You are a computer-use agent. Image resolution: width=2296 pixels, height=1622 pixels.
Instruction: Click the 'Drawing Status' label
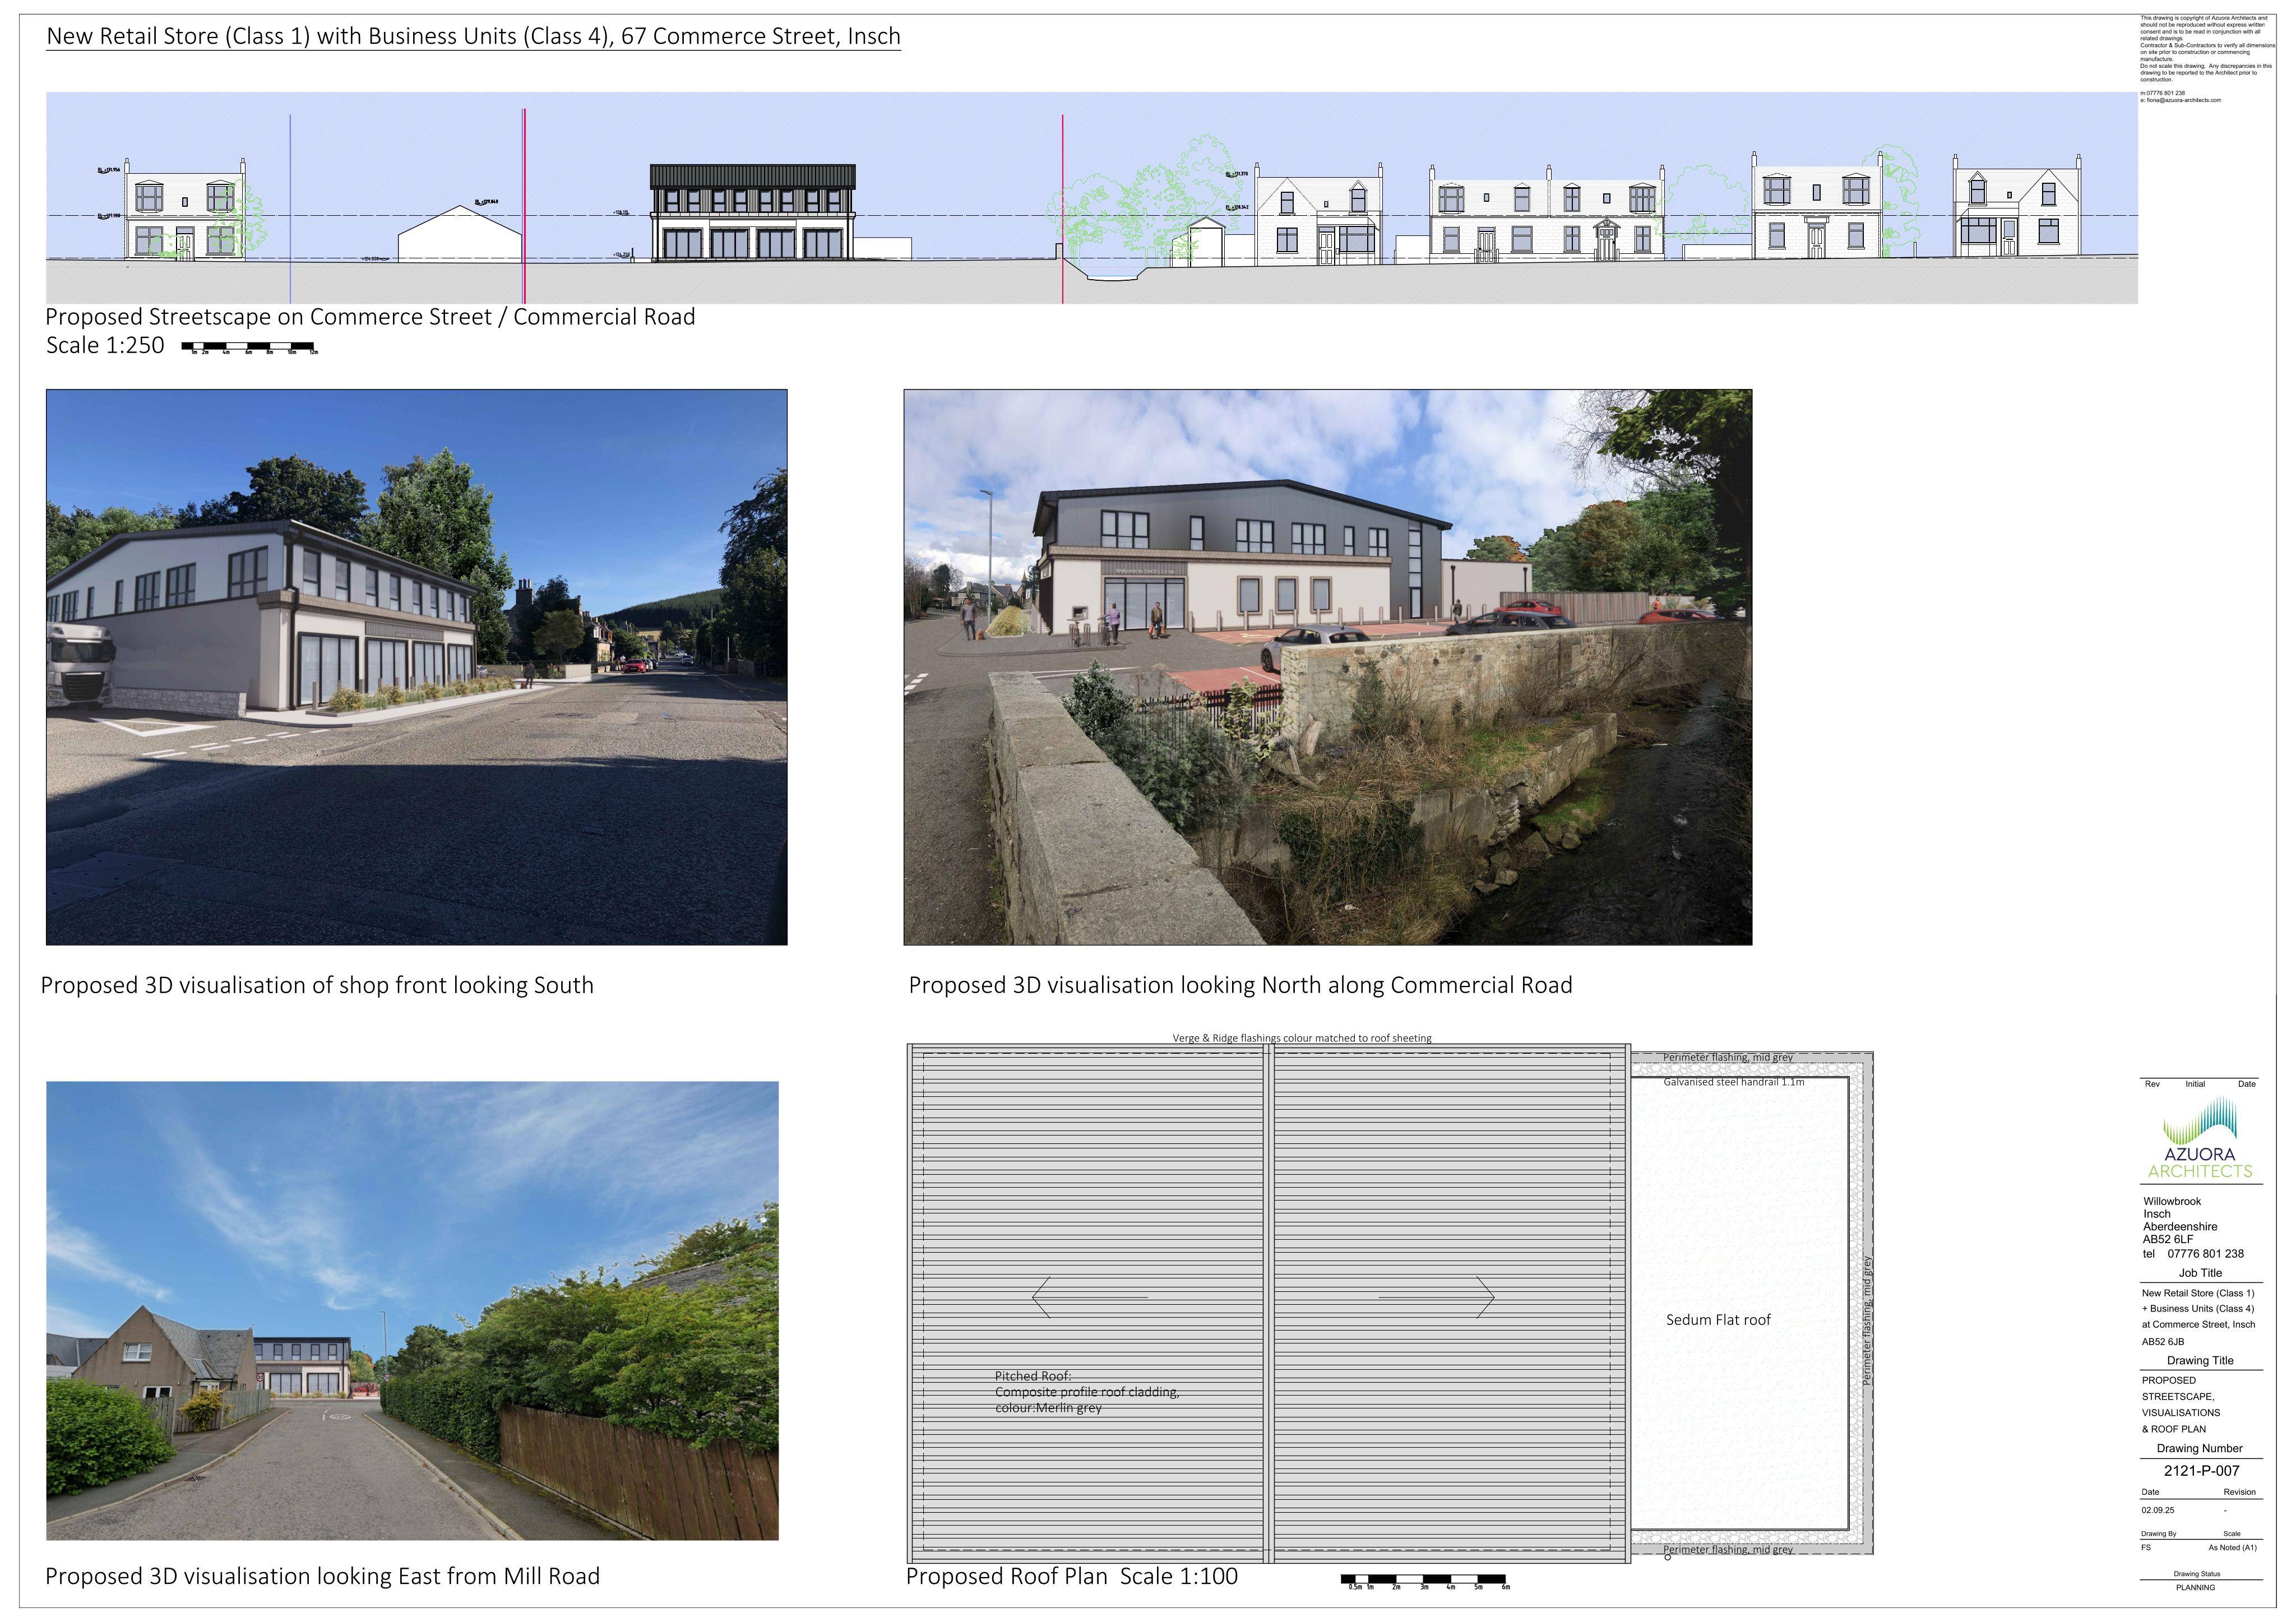2196,1574
